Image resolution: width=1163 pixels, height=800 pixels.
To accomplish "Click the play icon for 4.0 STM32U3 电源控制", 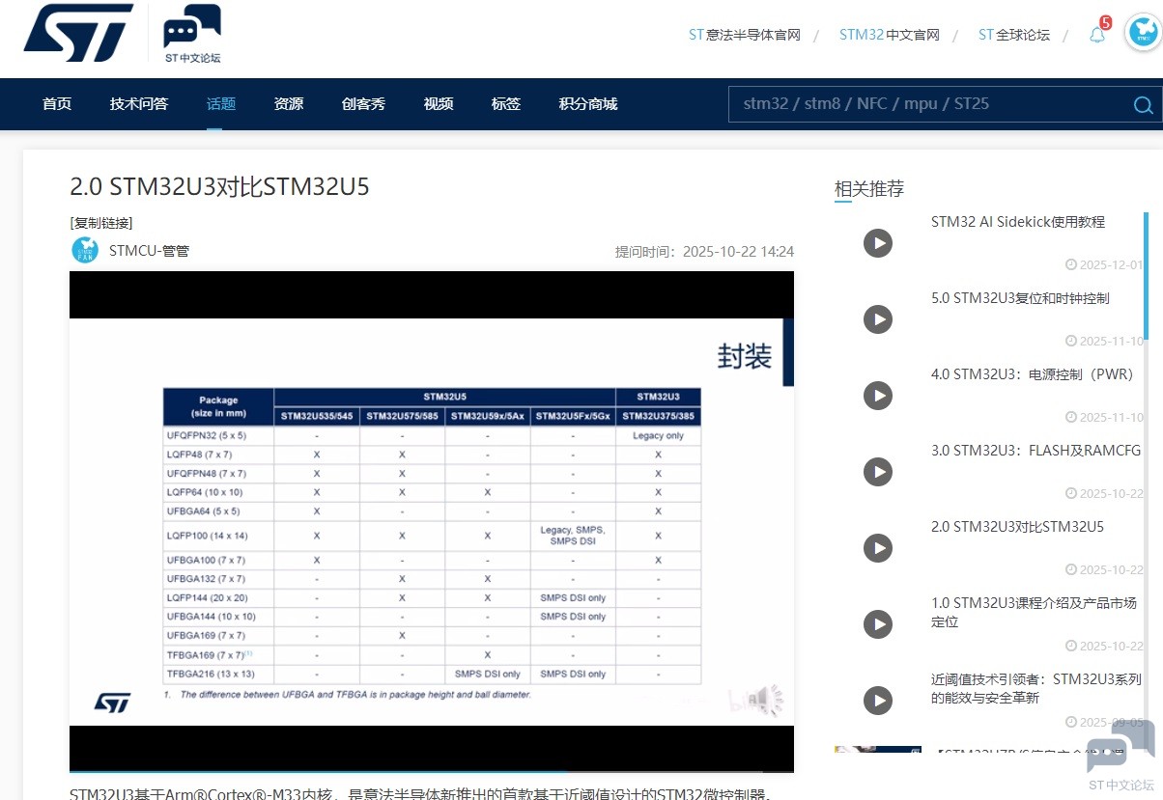I will pos(877,396).
